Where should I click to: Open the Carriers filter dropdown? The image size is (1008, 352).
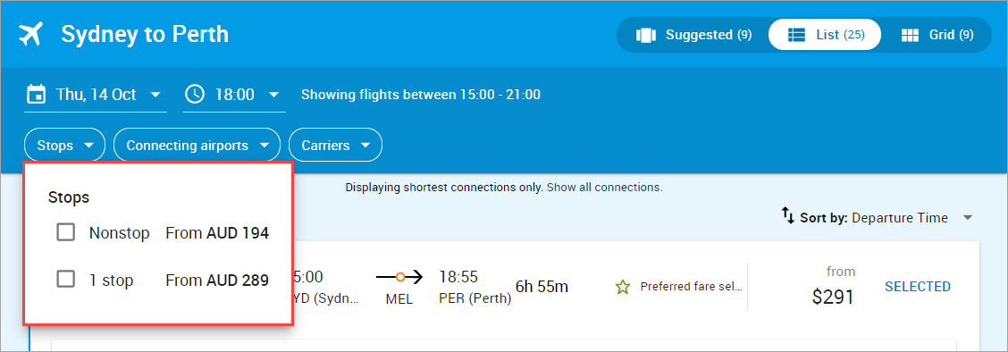(336, 146)
